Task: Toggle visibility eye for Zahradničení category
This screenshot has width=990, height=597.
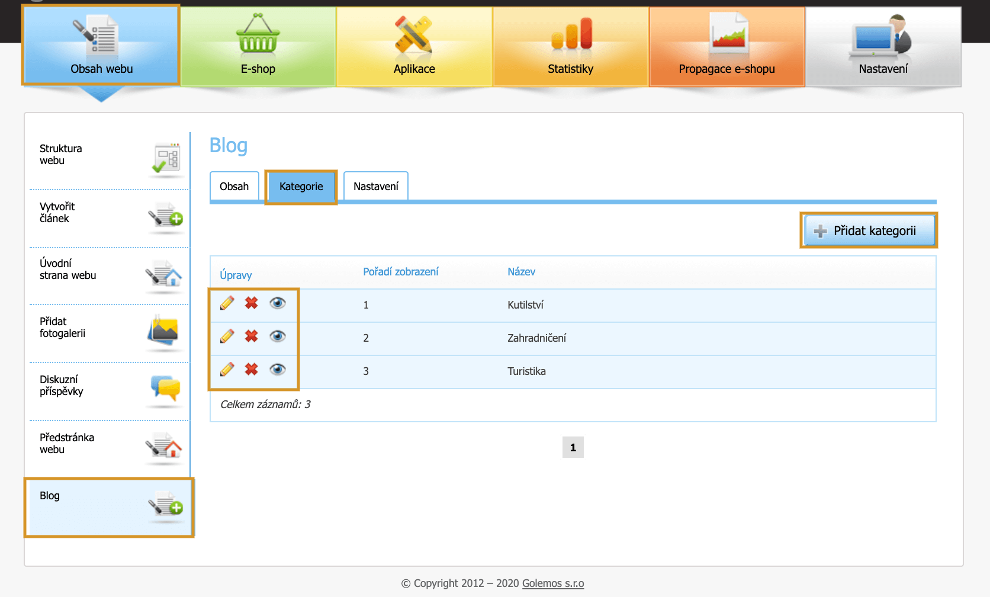Action: [277, 336]
